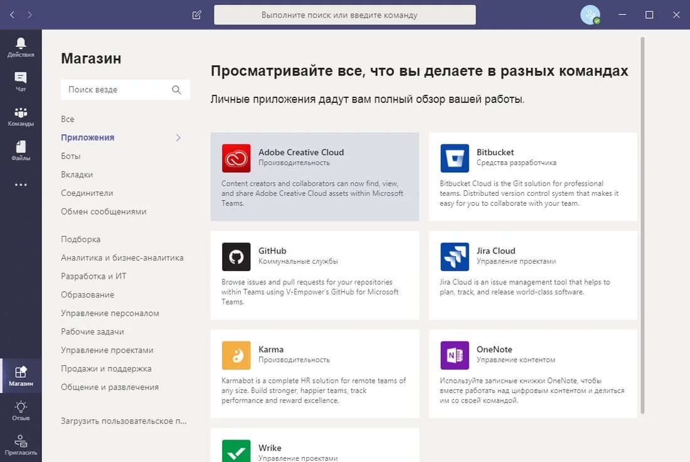
Task: Navigate forward with the right arrow
Action: 29,14
